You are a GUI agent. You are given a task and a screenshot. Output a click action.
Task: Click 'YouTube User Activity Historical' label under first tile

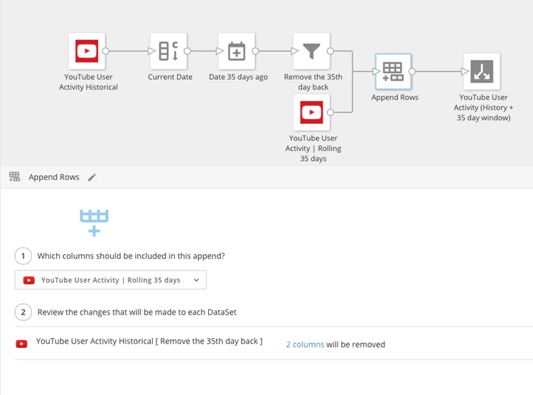(x=88, y=82)
